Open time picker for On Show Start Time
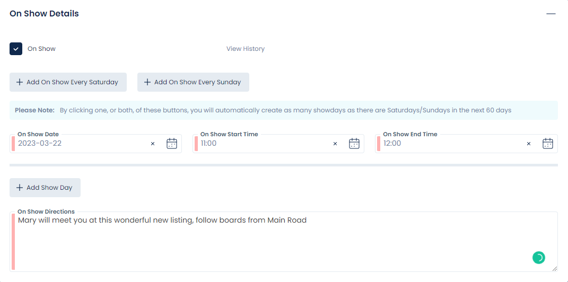The image size is (568, 282). pos(354,144)
